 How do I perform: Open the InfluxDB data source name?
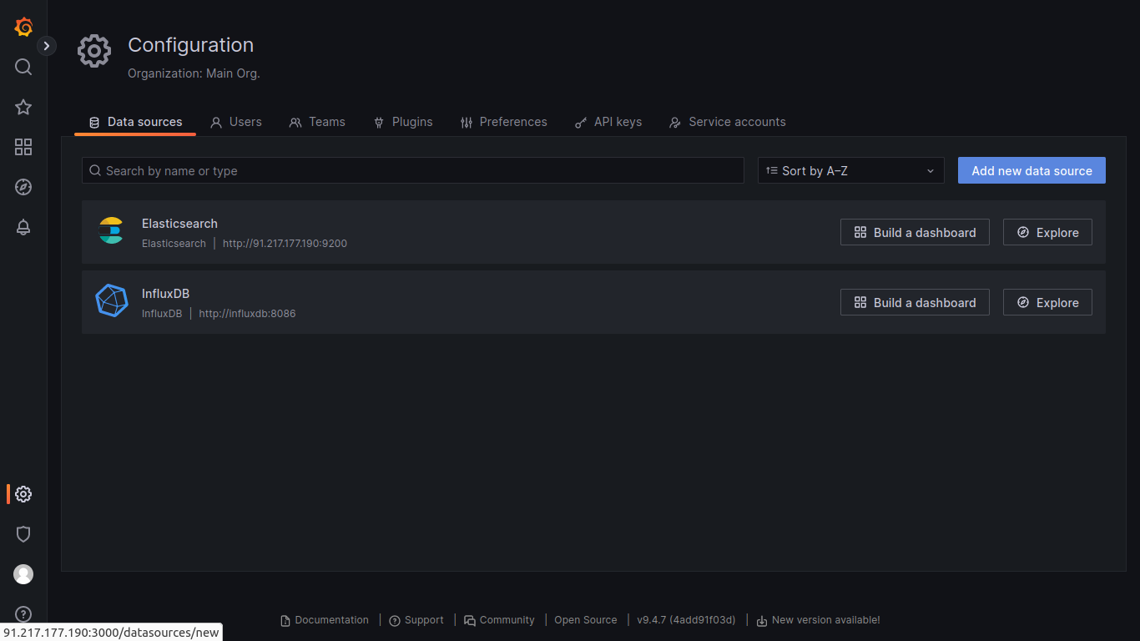tap(165, 294)
